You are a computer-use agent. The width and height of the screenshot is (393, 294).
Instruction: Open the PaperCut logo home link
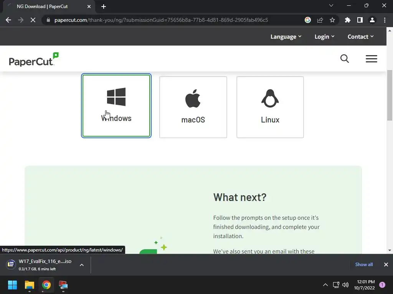click(x=34, y=59)
